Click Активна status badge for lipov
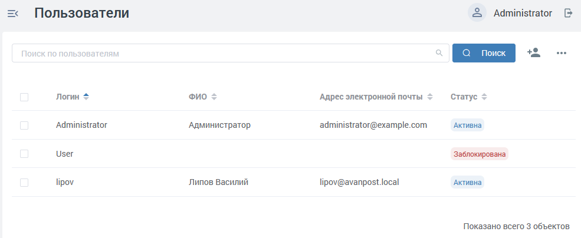The image size is (581, 238). click(467, 182)
